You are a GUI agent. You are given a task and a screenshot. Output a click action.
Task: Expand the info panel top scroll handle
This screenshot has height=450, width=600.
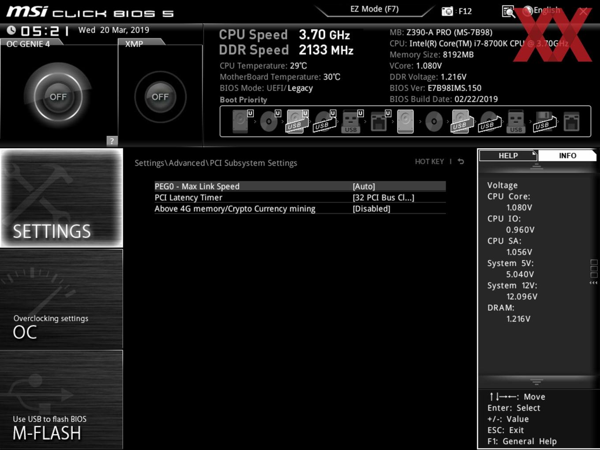coord(536,166)
